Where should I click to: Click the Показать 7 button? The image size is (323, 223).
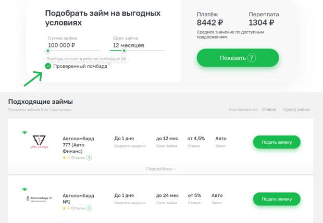click(238, 58)
